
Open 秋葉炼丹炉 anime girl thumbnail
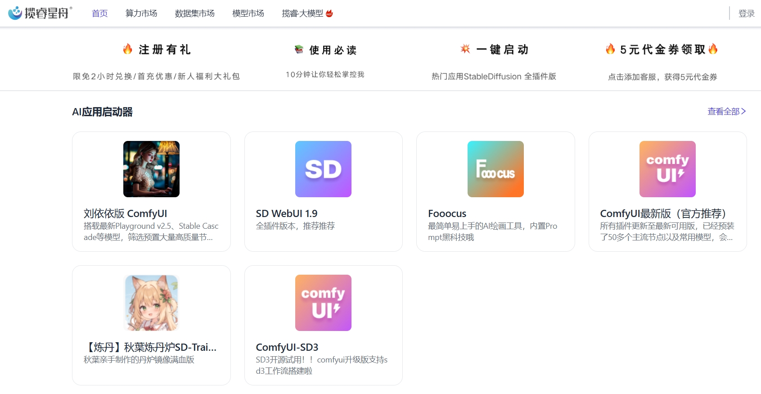pyautogui.click(x=151, y=303)
